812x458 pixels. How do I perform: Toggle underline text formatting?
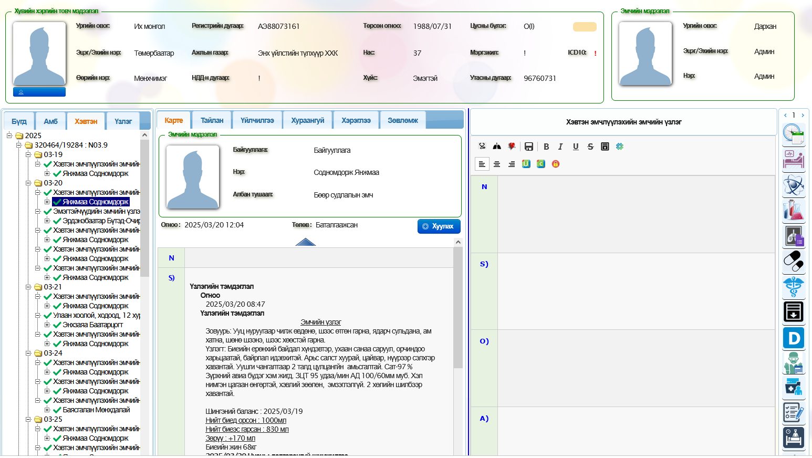tap(576, 147)
